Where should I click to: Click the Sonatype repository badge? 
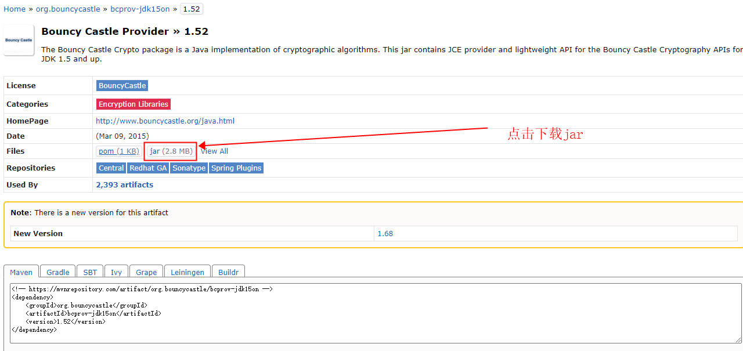pos(189,168)
